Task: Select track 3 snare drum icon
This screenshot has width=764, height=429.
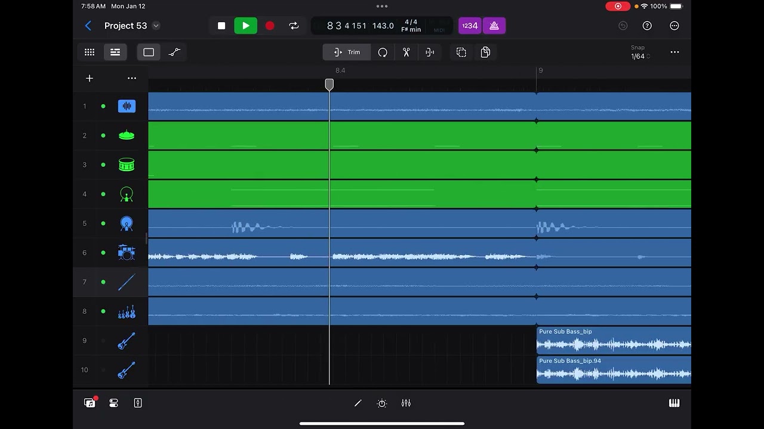Action: (127, 164)
